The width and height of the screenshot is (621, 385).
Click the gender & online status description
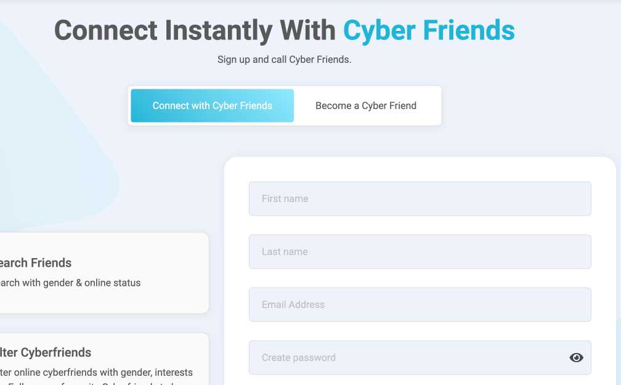[70, 283]
